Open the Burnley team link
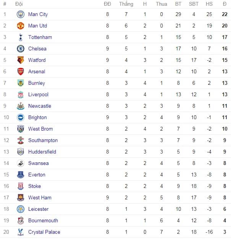 point(37,83)
